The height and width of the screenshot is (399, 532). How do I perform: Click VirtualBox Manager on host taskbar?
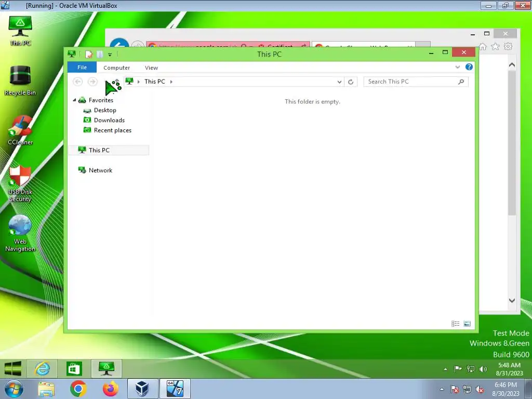coord(142,389)
